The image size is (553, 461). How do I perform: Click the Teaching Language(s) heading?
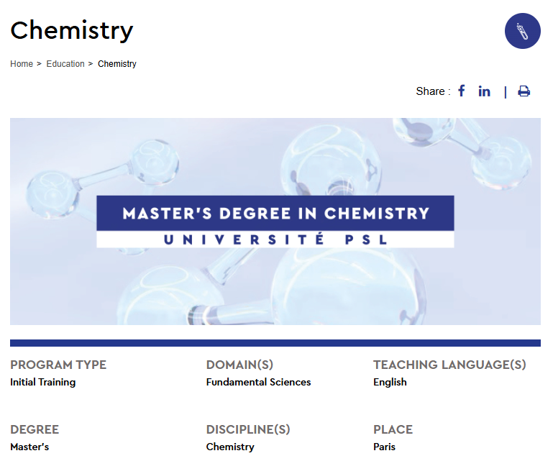(x=449, y=365)
